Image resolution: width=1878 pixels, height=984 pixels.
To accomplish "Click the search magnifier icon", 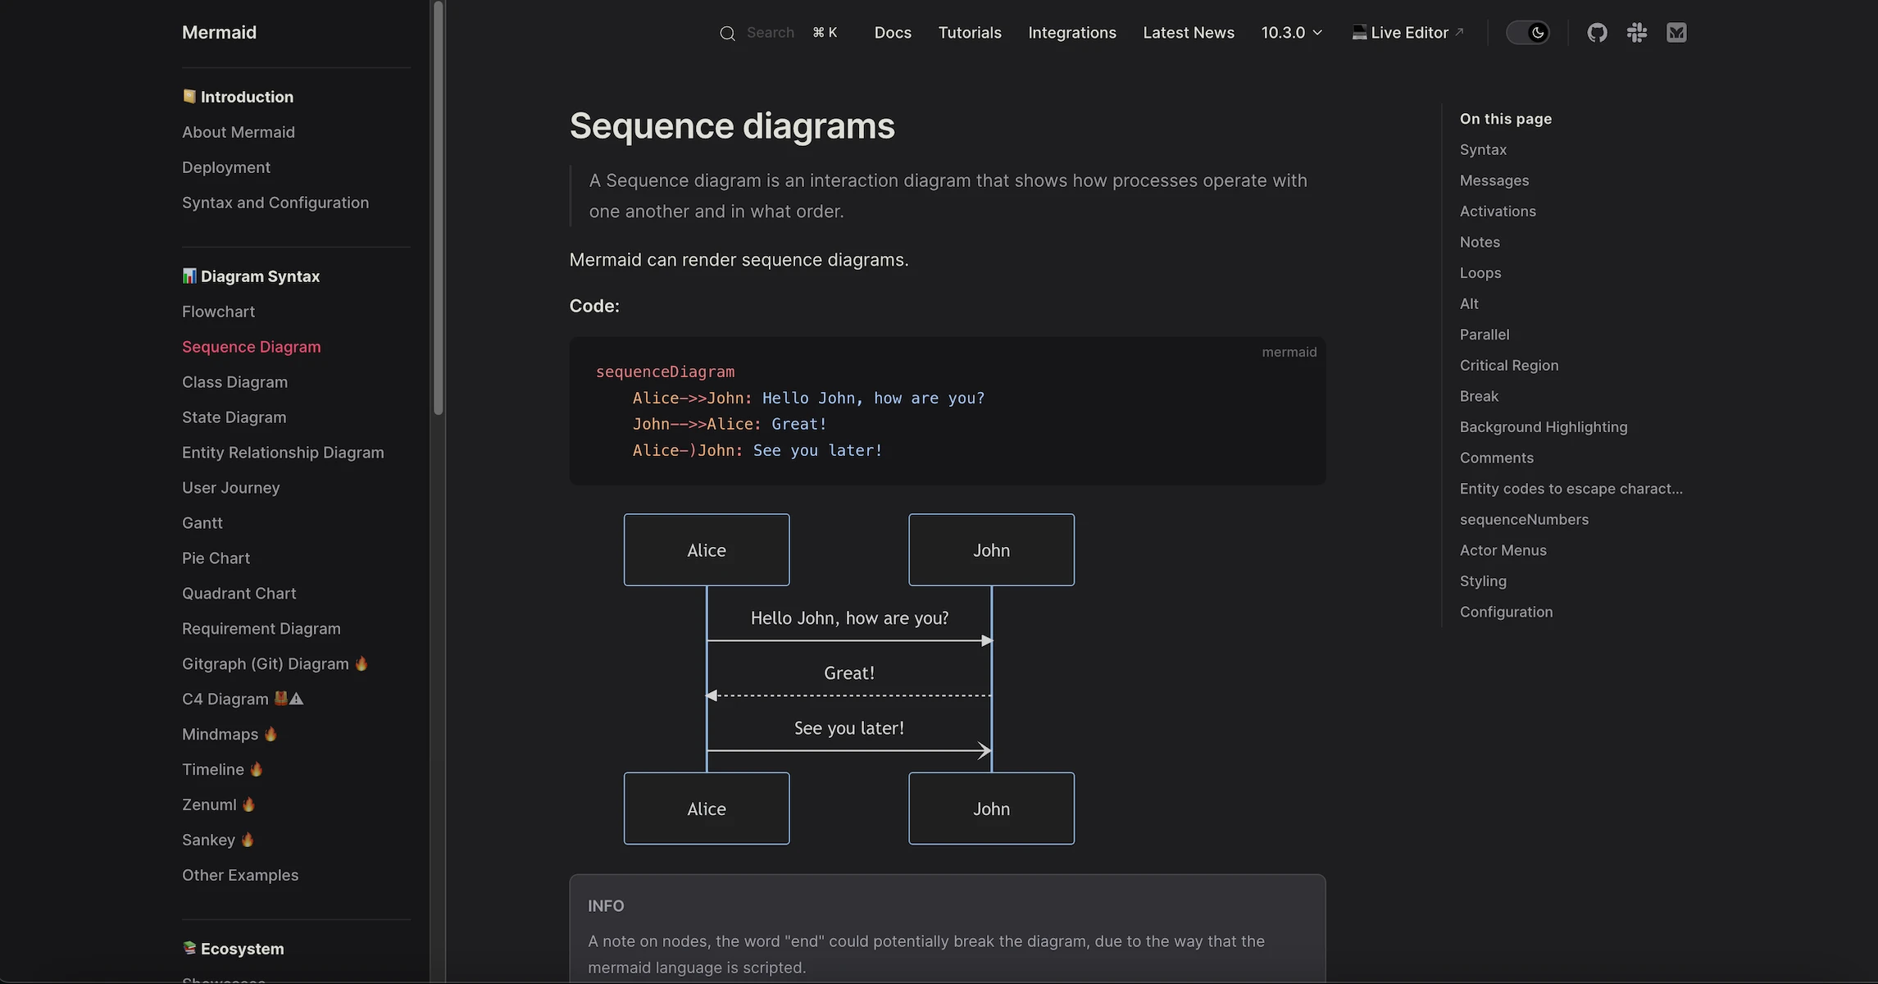I will 727,33.
